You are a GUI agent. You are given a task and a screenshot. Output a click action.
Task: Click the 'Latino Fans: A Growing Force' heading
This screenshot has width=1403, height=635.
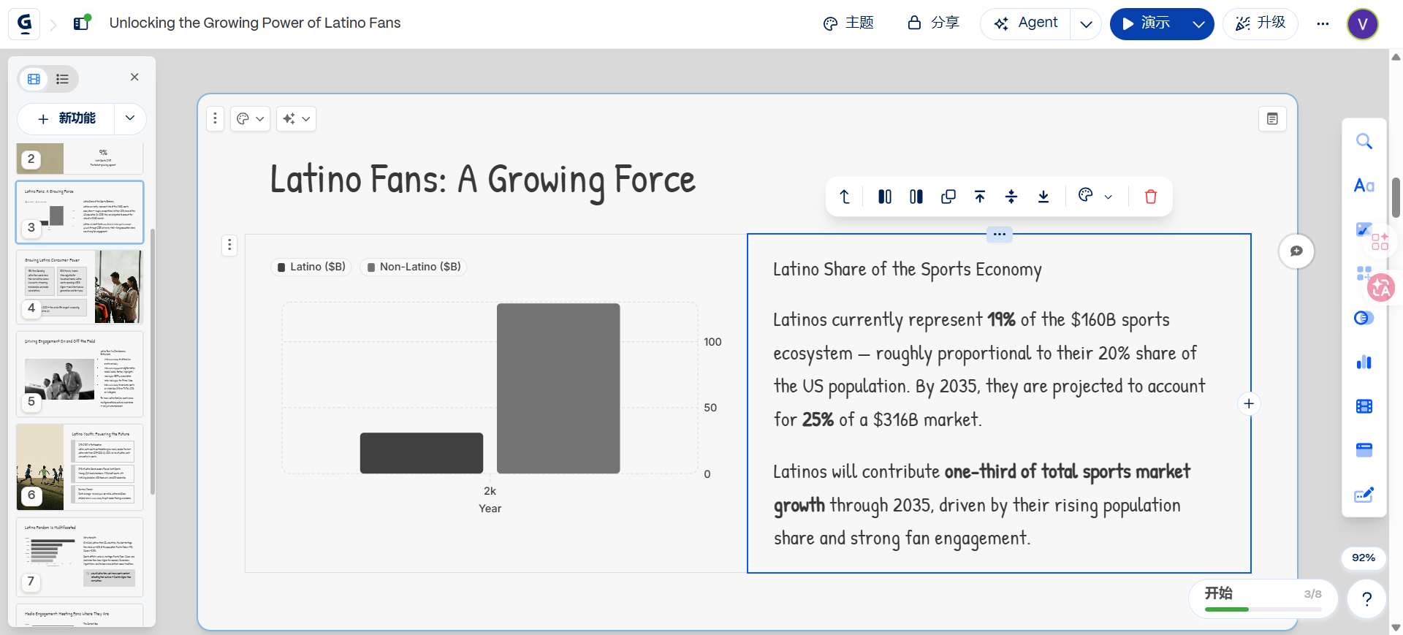click(483, 180)
